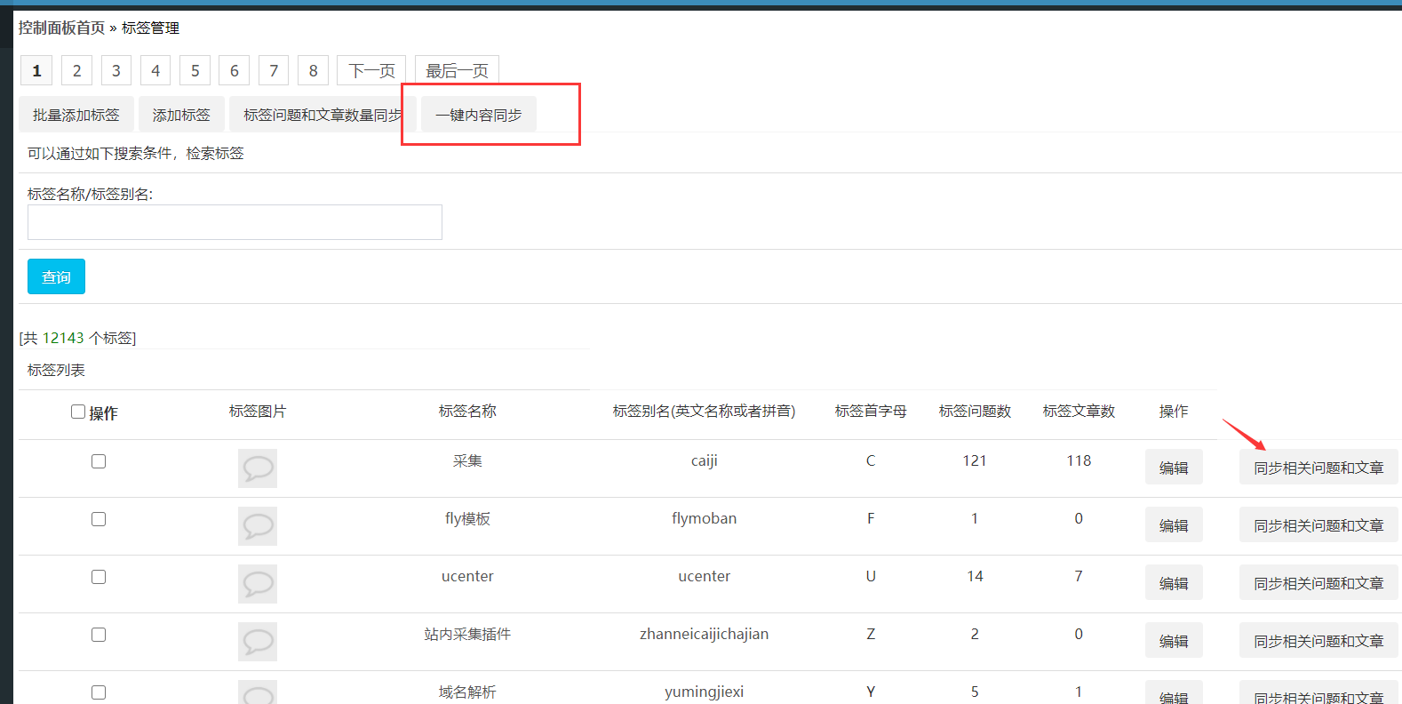The image size is (1402, 704).
Task: Open the next page via 下一页
Action: tap(371, 71)
